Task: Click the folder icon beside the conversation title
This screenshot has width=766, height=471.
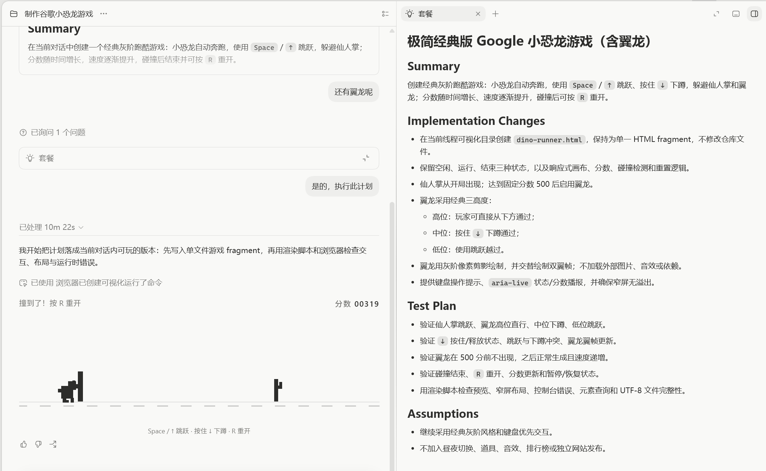Action: (14, 14)
